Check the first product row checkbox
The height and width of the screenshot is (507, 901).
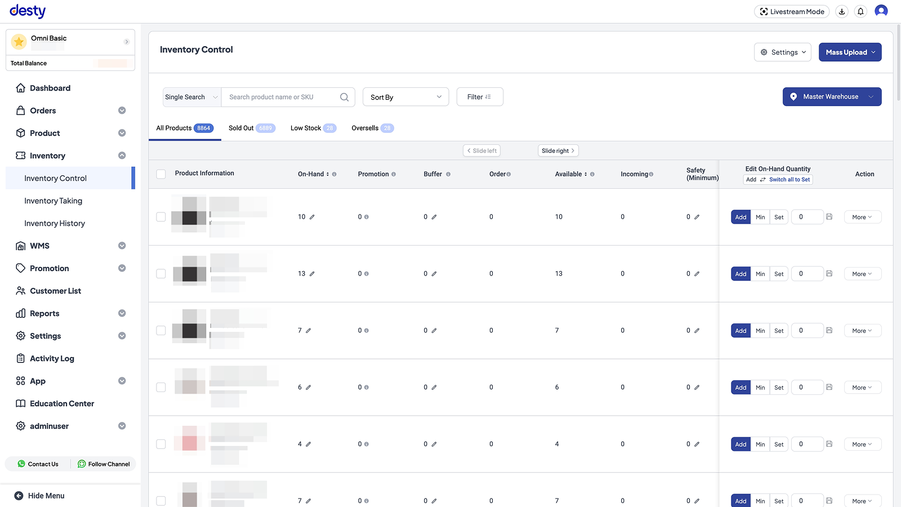click(160, 216)
